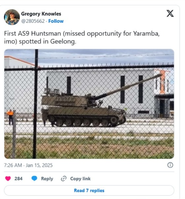Click the word Geelong in the tweet
This screenshot has width=185, height=199.
63,42
